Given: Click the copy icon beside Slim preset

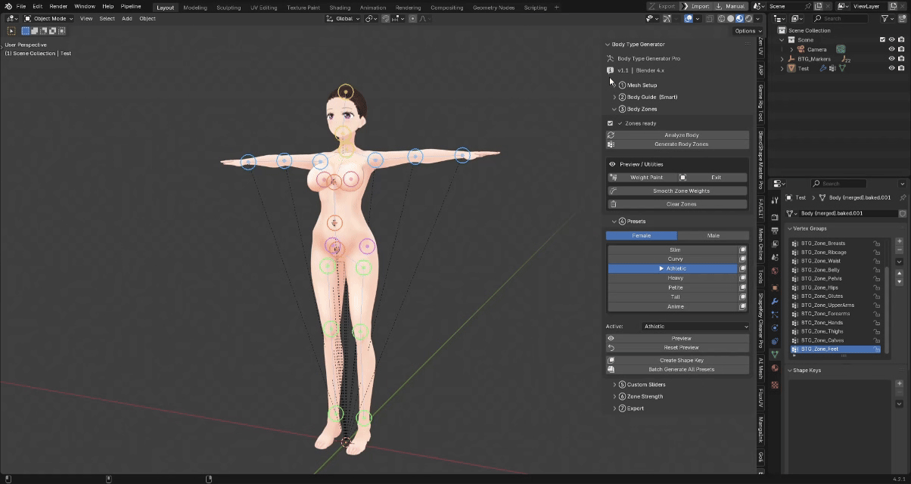Looking at the screenshot, I should click(x=742, y=250).
